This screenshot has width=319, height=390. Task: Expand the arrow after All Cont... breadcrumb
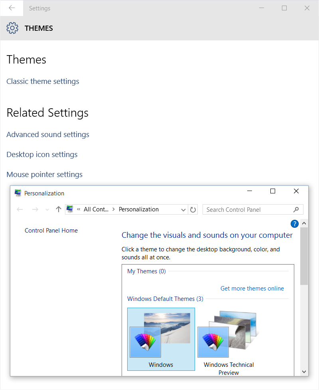(114, 209)
